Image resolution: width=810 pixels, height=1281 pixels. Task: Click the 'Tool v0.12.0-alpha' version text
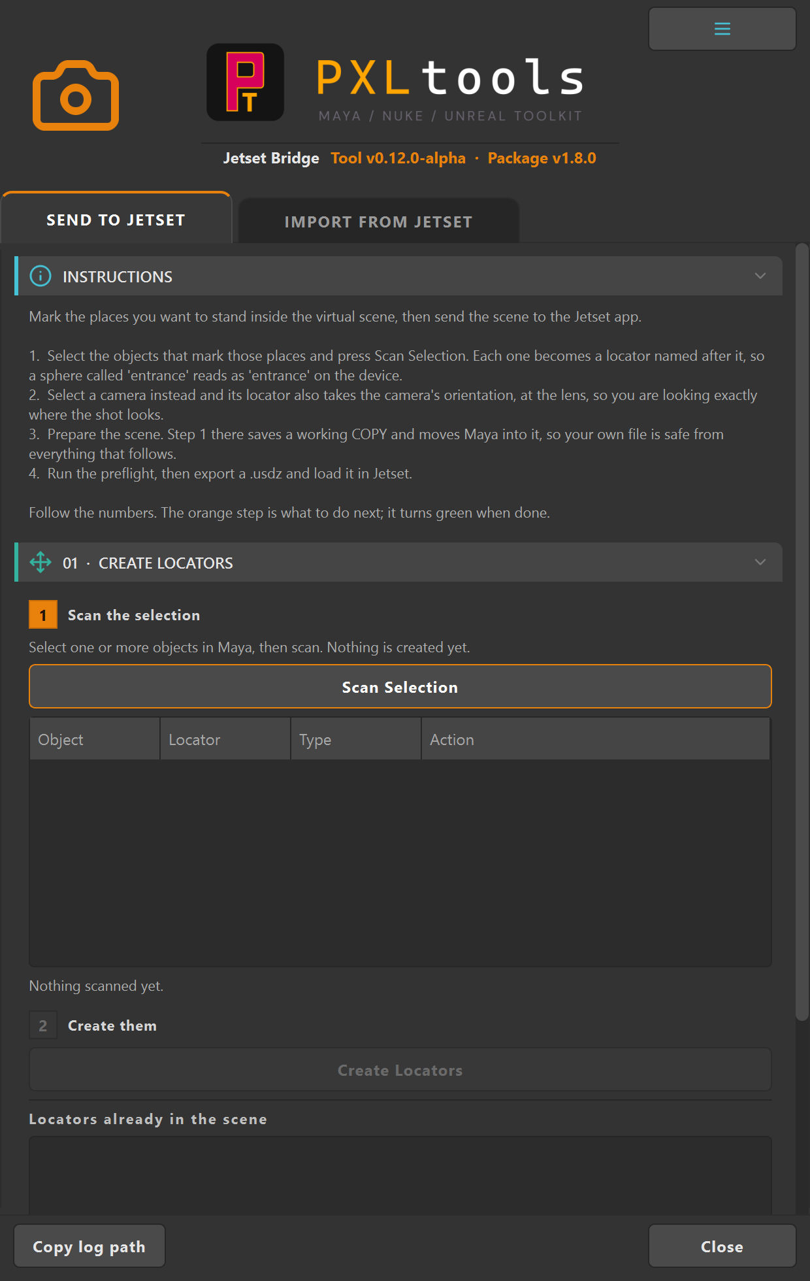pos(398,158)
